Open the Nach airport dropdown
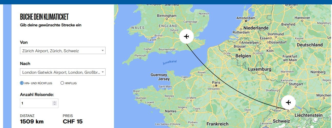 coord(63,72)
